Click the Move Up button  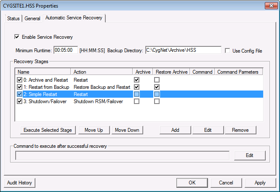[94, 130]
